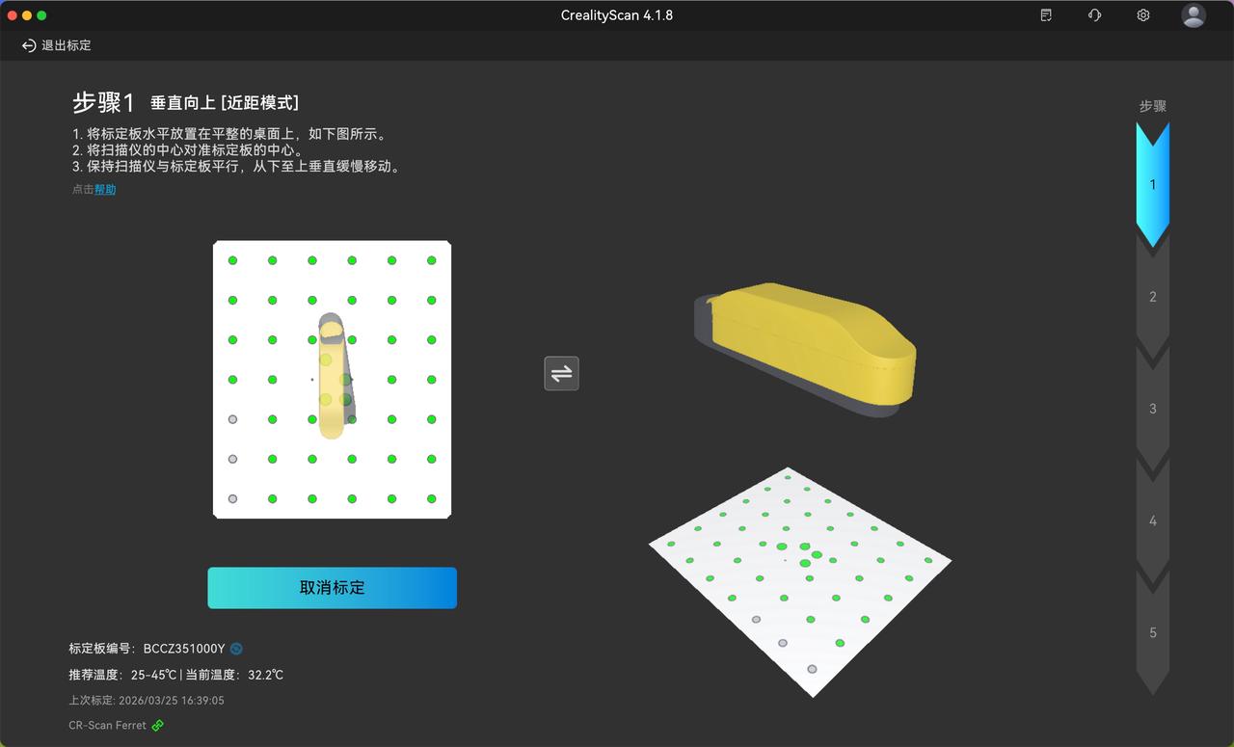Screen dimensions: 1234x747
Task: Click green link icon next to CR-Scan Ferret
Action: (x=158, y=725)
